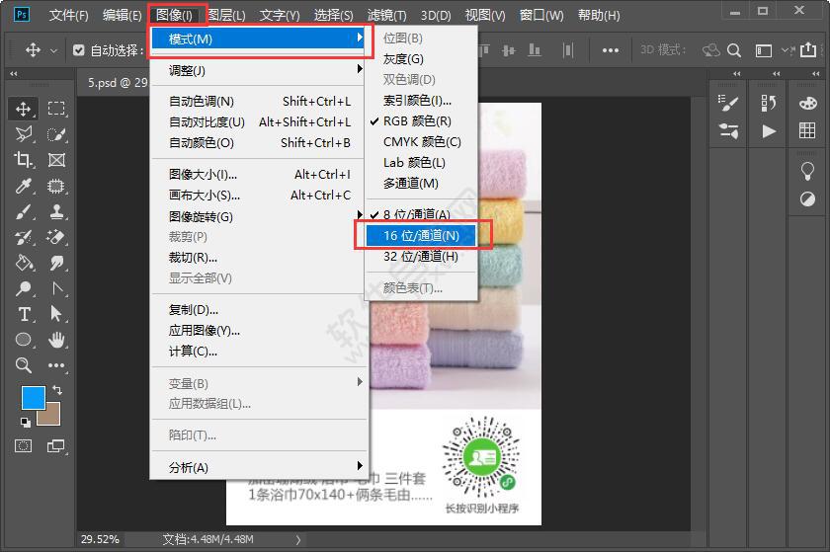Open the 窗口(W) menu
Viewport: 830px width, 552px height.
(x=541, y=16)
